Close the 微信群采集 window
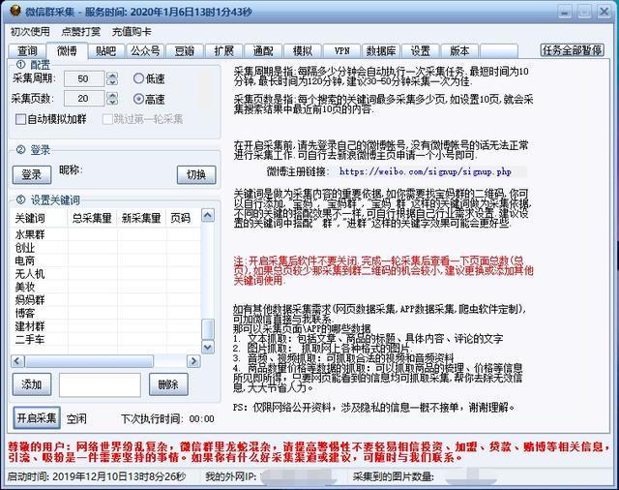Image resolution: width=619 pixels, height=490 pixels. point(604,11)
